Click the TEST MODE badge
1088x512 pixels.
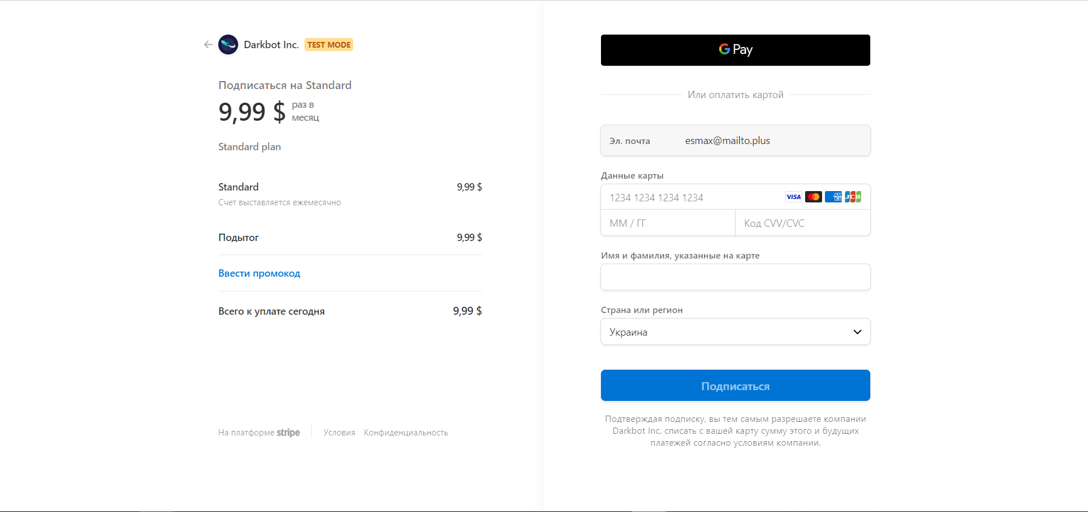329,45
